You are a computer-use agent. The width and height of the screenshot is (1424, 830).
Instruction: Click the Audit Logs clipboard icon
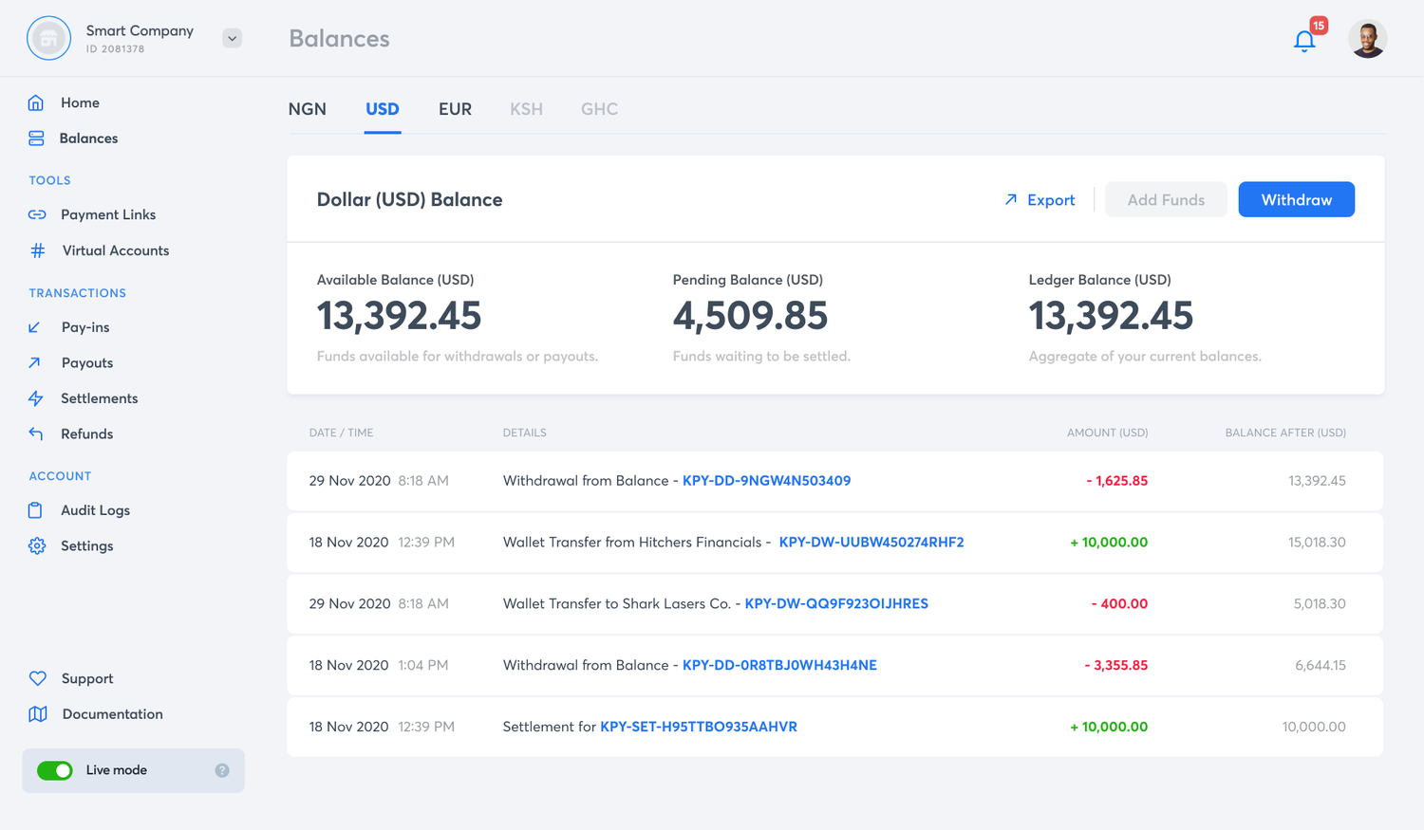point(35,510)
